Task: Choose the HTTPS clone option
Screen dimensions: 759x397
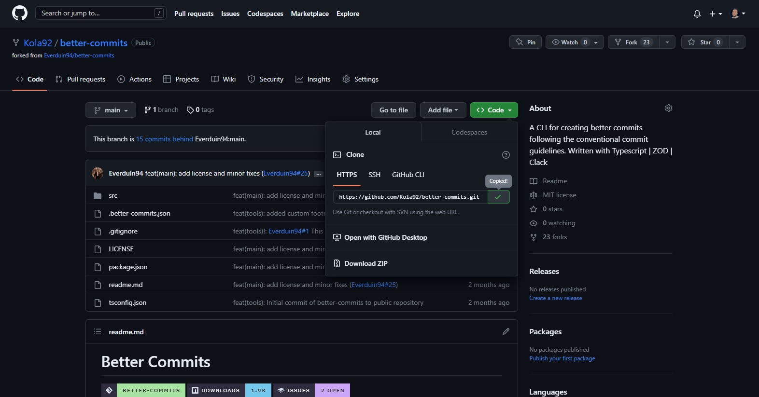Action: click(x=347, y=175)
